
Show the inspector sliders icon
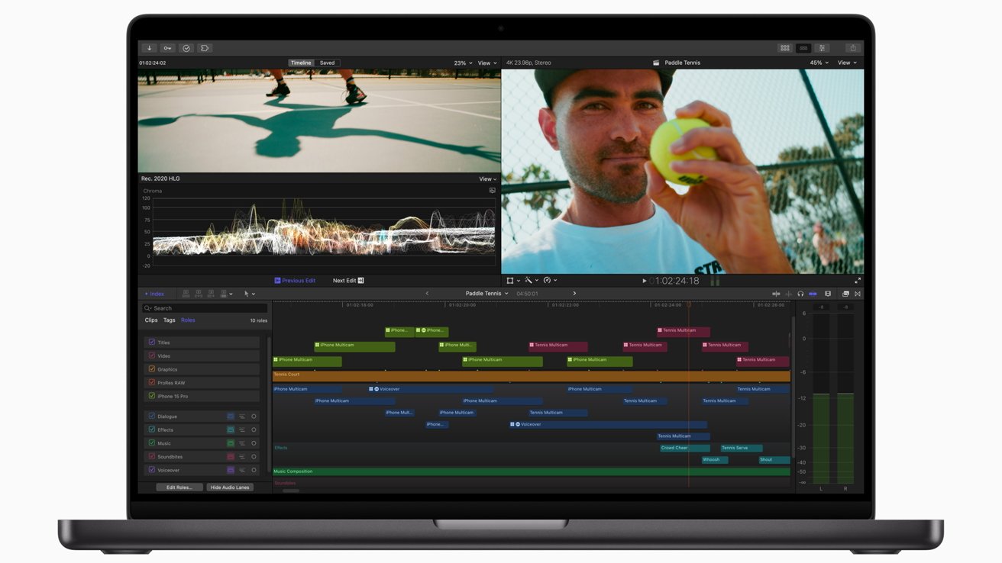tap(823, 48)
